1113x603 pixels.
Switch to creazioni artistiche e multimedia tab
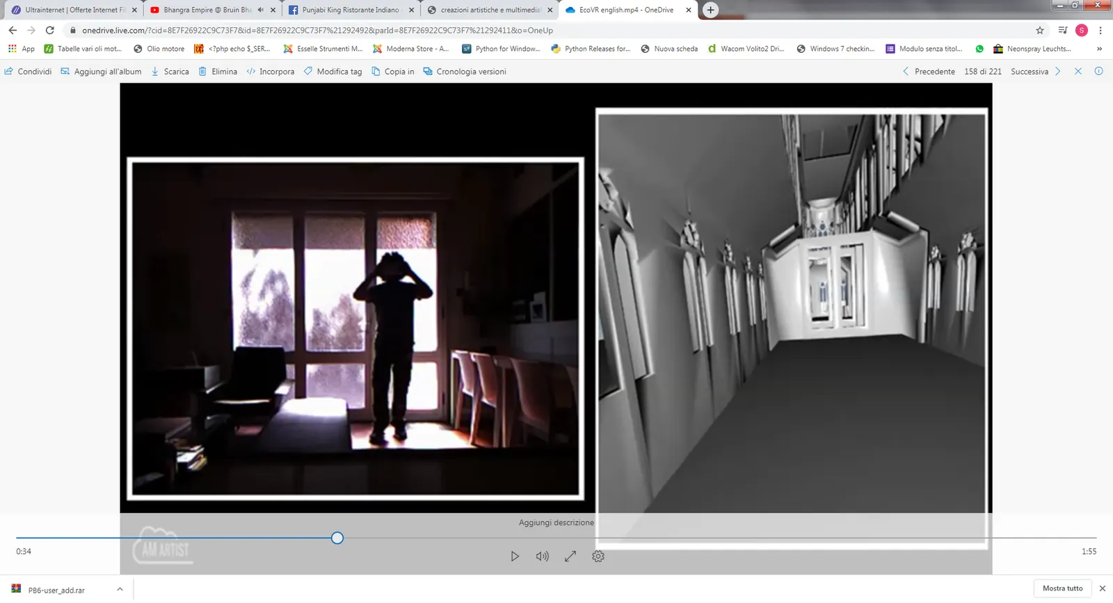490,10
